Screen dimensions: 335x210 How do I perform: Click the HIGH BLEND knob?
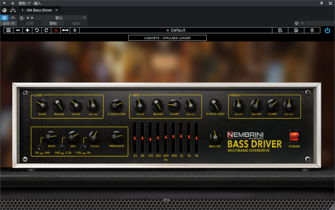(x=256, y=105)
